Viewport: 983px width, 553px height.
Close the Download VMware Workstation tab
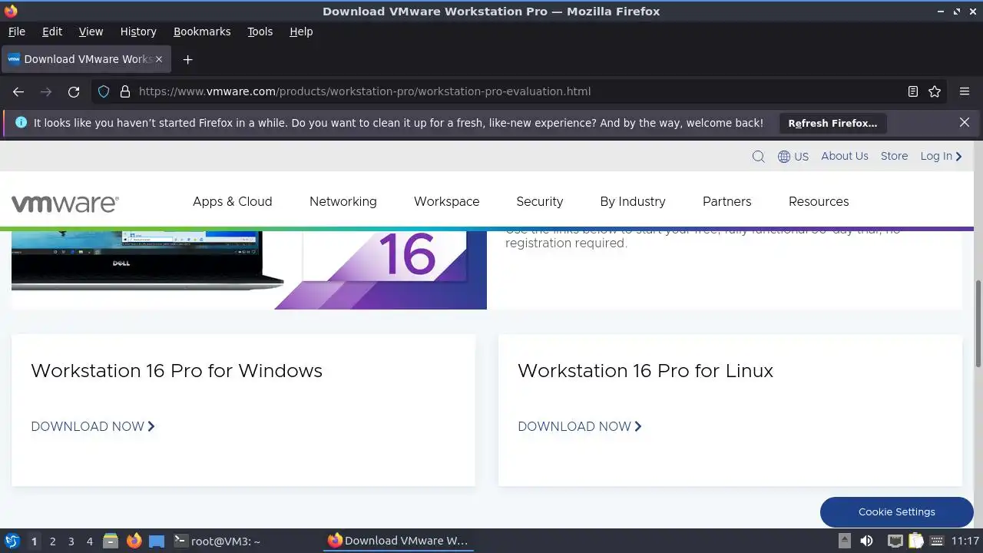159,59
